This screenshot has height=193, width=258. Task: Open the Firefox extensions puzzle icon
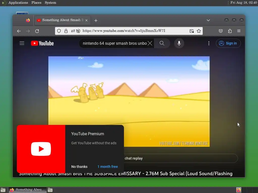(x=230, y=31)
